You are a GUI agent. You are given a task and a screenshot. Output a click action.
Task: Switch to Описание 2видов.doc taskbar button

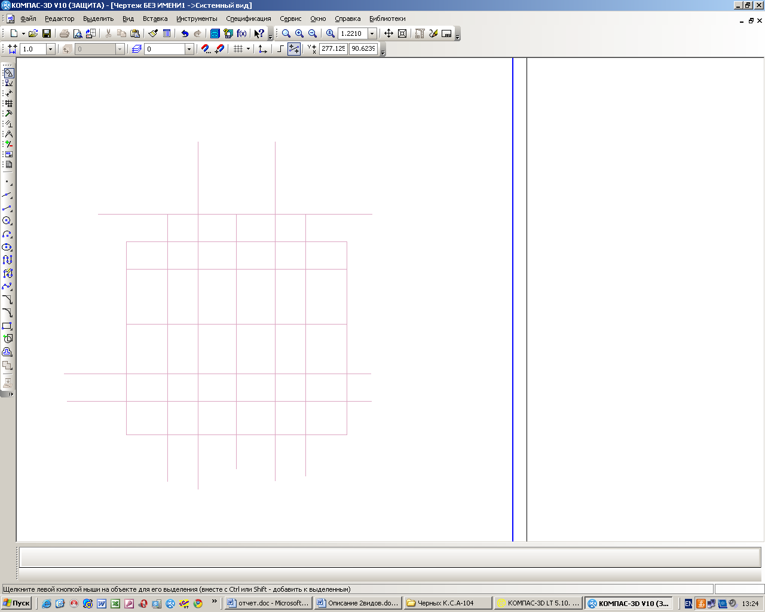point(358,603)
